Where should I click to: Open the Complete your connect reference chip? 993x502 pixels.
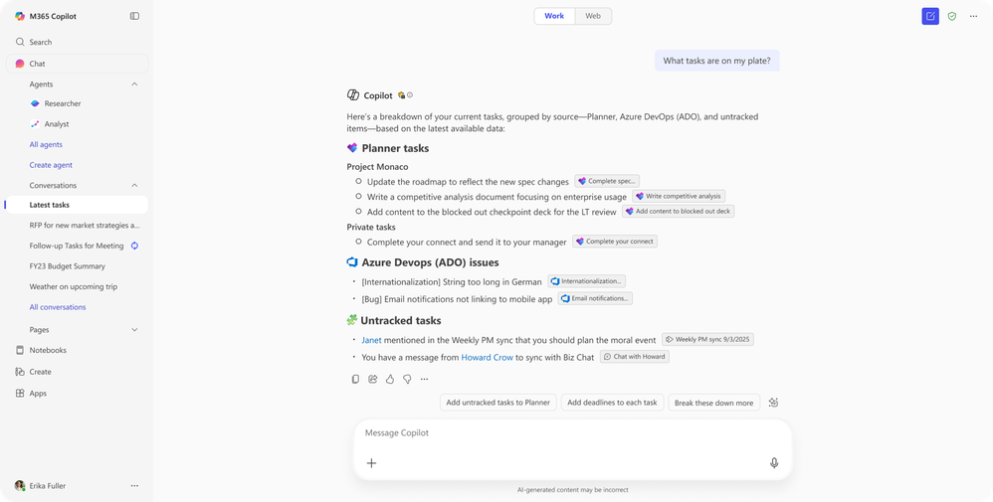(614, 242)
